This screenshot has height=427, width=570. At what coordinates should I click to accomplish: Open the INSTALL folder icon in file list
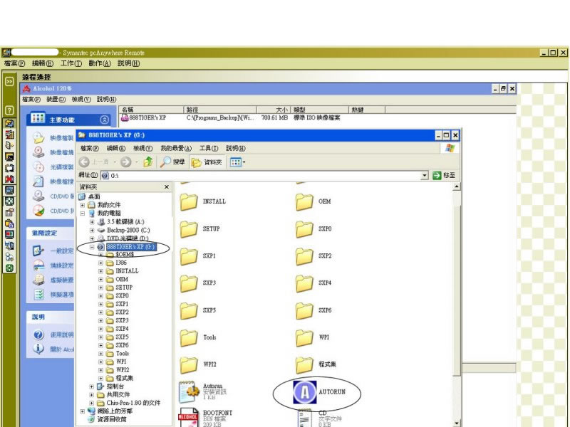click(x=189, y=202)
